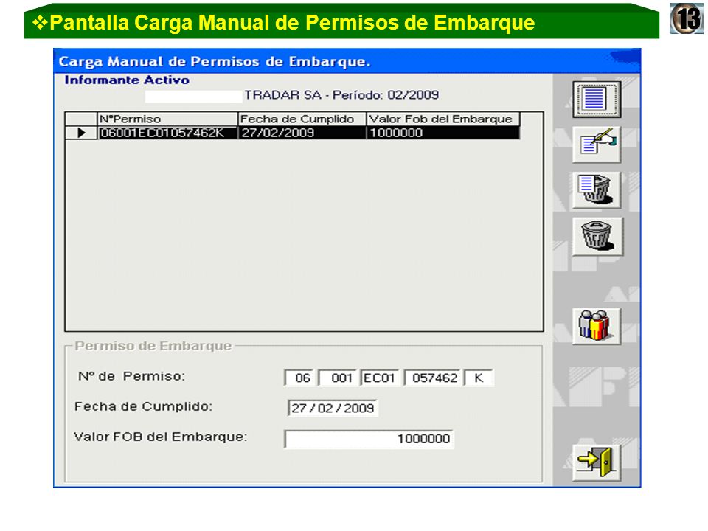Click permit number field containing 06
The height and width of the screenshot is (531, 708).
coord(300,378)
